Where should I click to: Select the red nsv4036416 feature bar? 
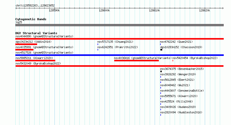click(x=137, y=61)
